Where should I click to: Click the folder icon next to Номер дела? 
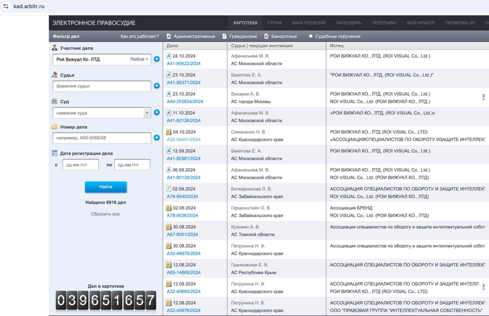54,127
